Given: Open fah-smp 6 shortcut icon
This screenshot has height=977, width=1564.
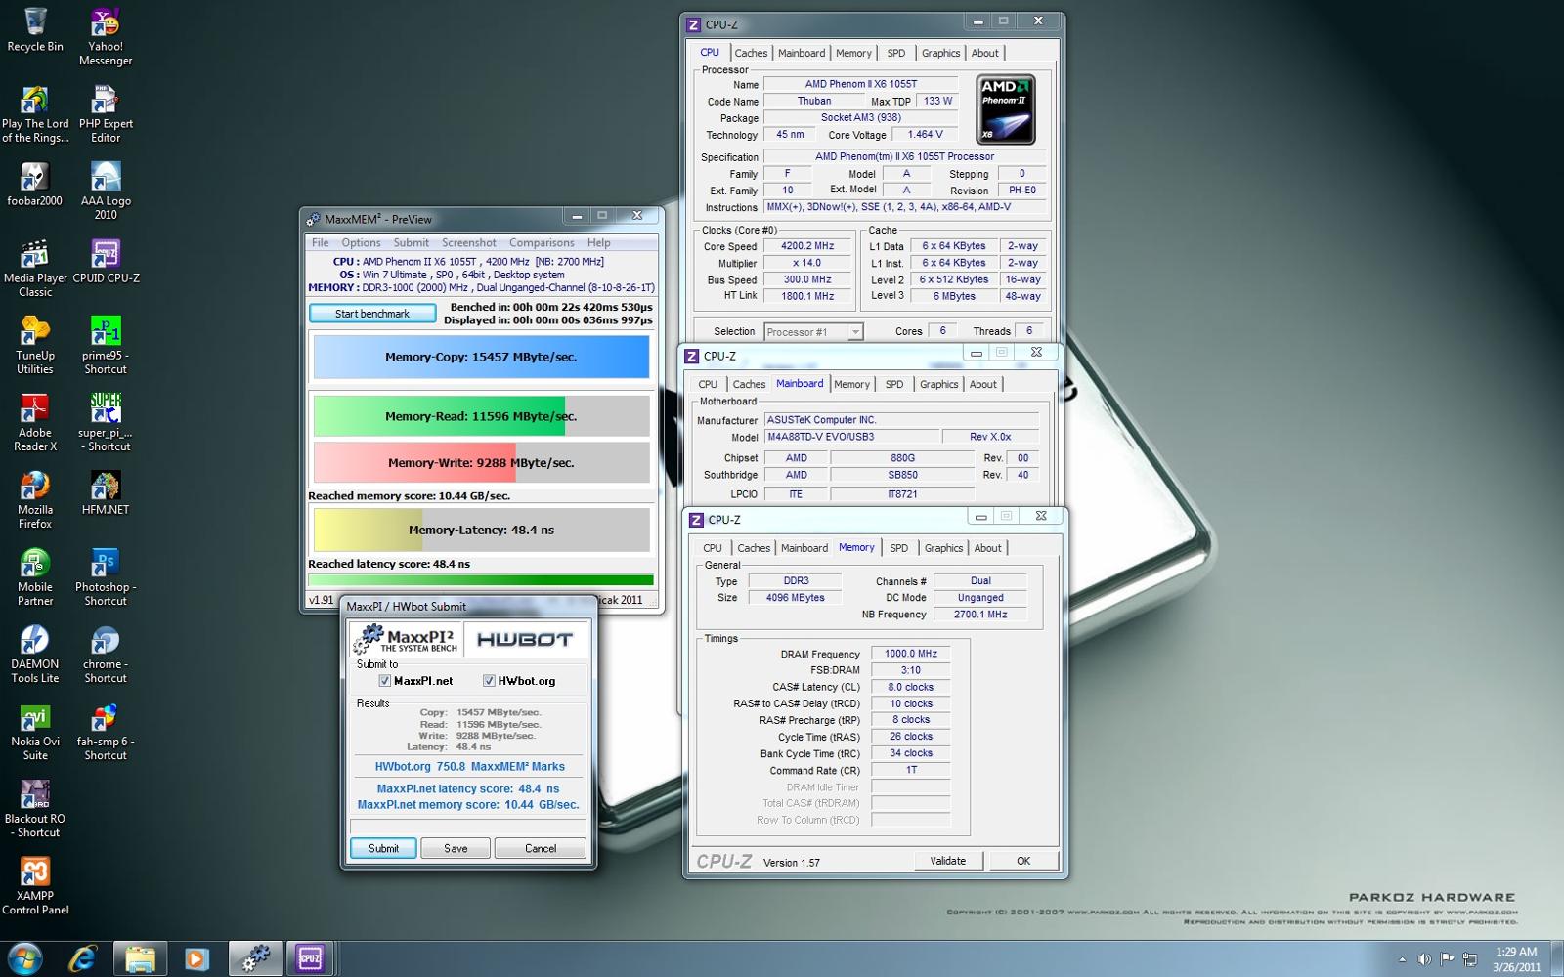Looking at the screenshot, I should [x=106, y=732].
